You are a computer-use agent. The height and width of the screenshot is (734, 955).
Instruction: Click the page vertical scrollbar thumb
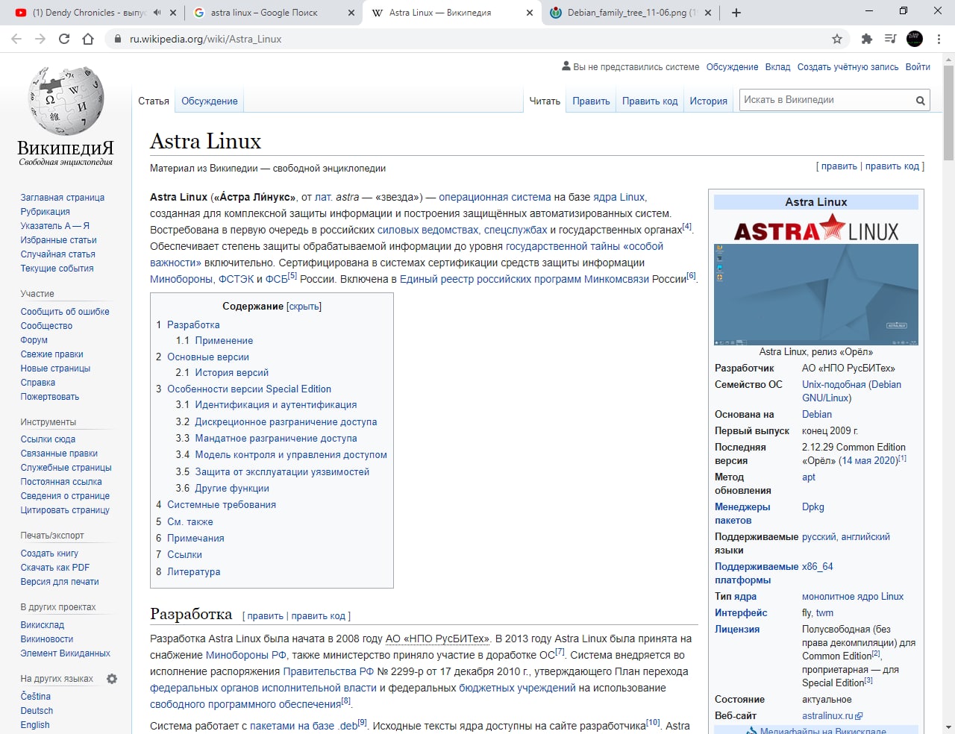click(948, 113)
